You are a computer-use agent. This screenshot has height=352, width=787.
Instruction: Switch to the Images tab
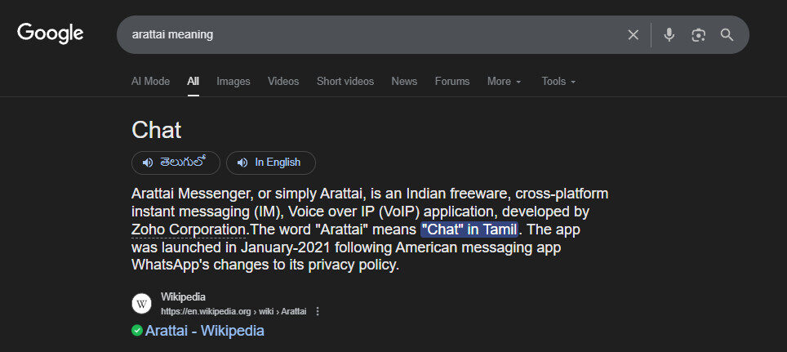[x=233, y=82]
